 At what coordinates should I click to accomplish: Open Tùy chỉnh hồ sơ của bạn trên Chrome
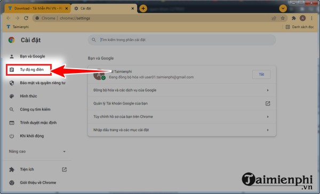tap(182, 117)
